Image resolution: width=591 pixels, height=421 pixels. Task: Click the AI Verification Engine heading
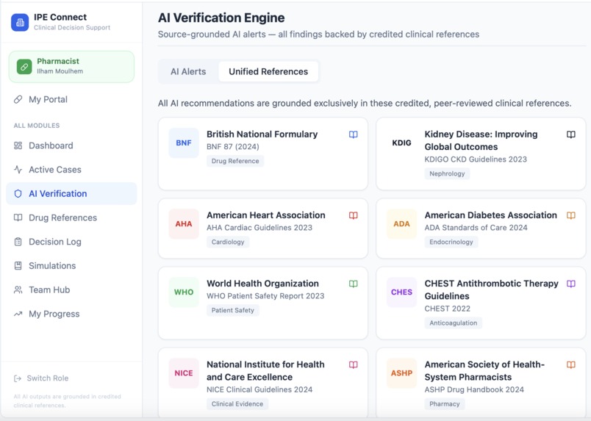(221, 18)
